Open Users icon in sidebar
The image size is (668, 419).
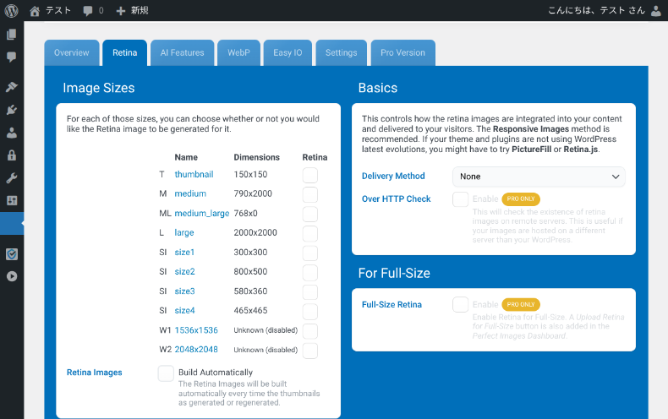pos(11,133)
